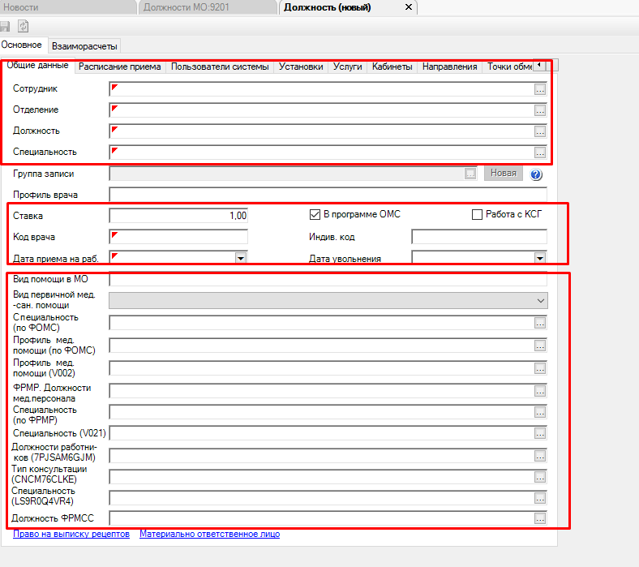Select the Общие данные tab
The image size is (639, 567).
38,65
